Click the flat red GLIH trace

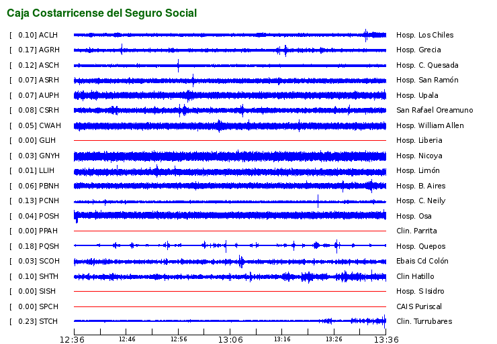point(230,141)
